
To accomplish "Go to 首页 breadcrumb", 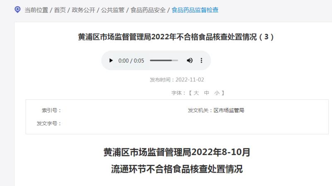I will [x=60, y=10].
